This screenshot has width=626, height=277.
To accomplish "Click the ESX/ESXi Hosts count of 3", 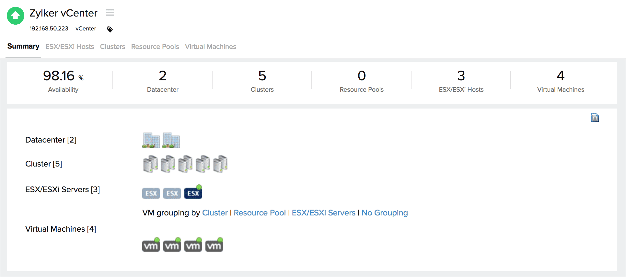I will click(x=461, y=76).
